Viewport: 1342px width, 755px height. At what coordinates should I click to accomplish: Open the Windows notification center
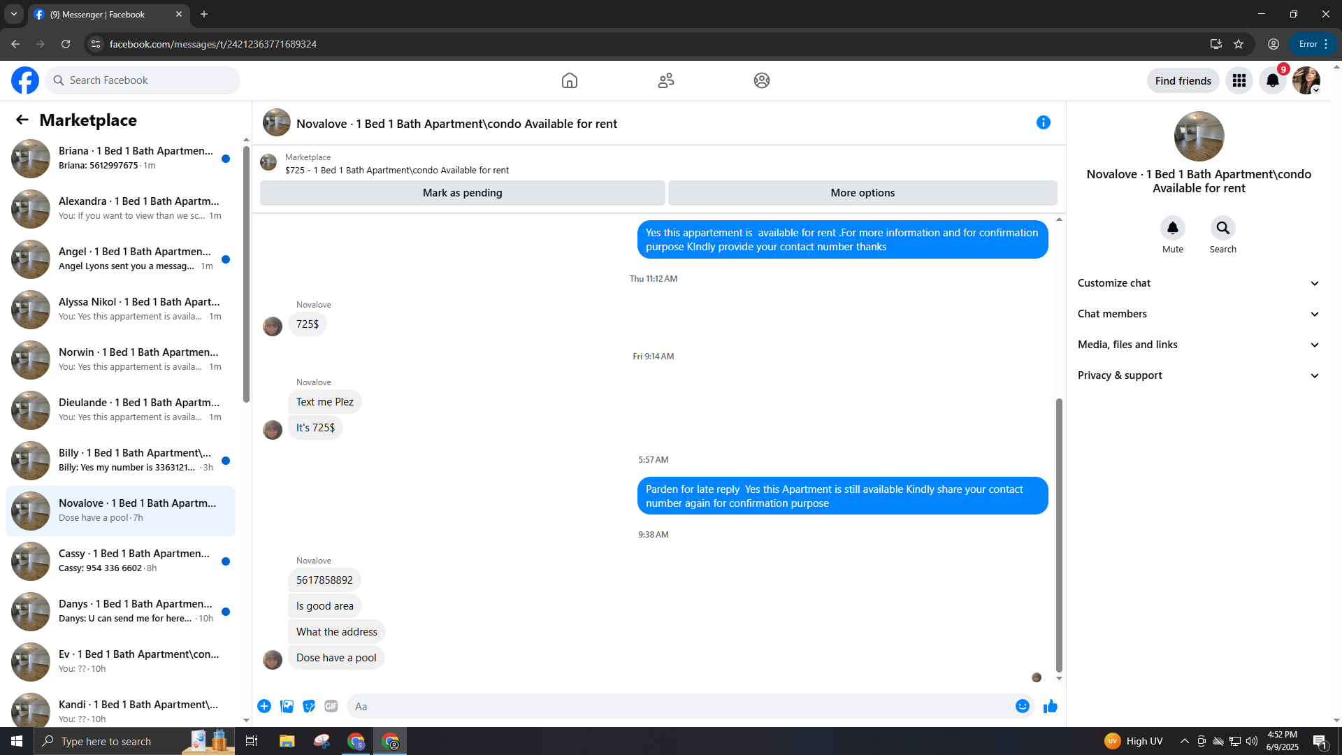[x=1320, y=741]
